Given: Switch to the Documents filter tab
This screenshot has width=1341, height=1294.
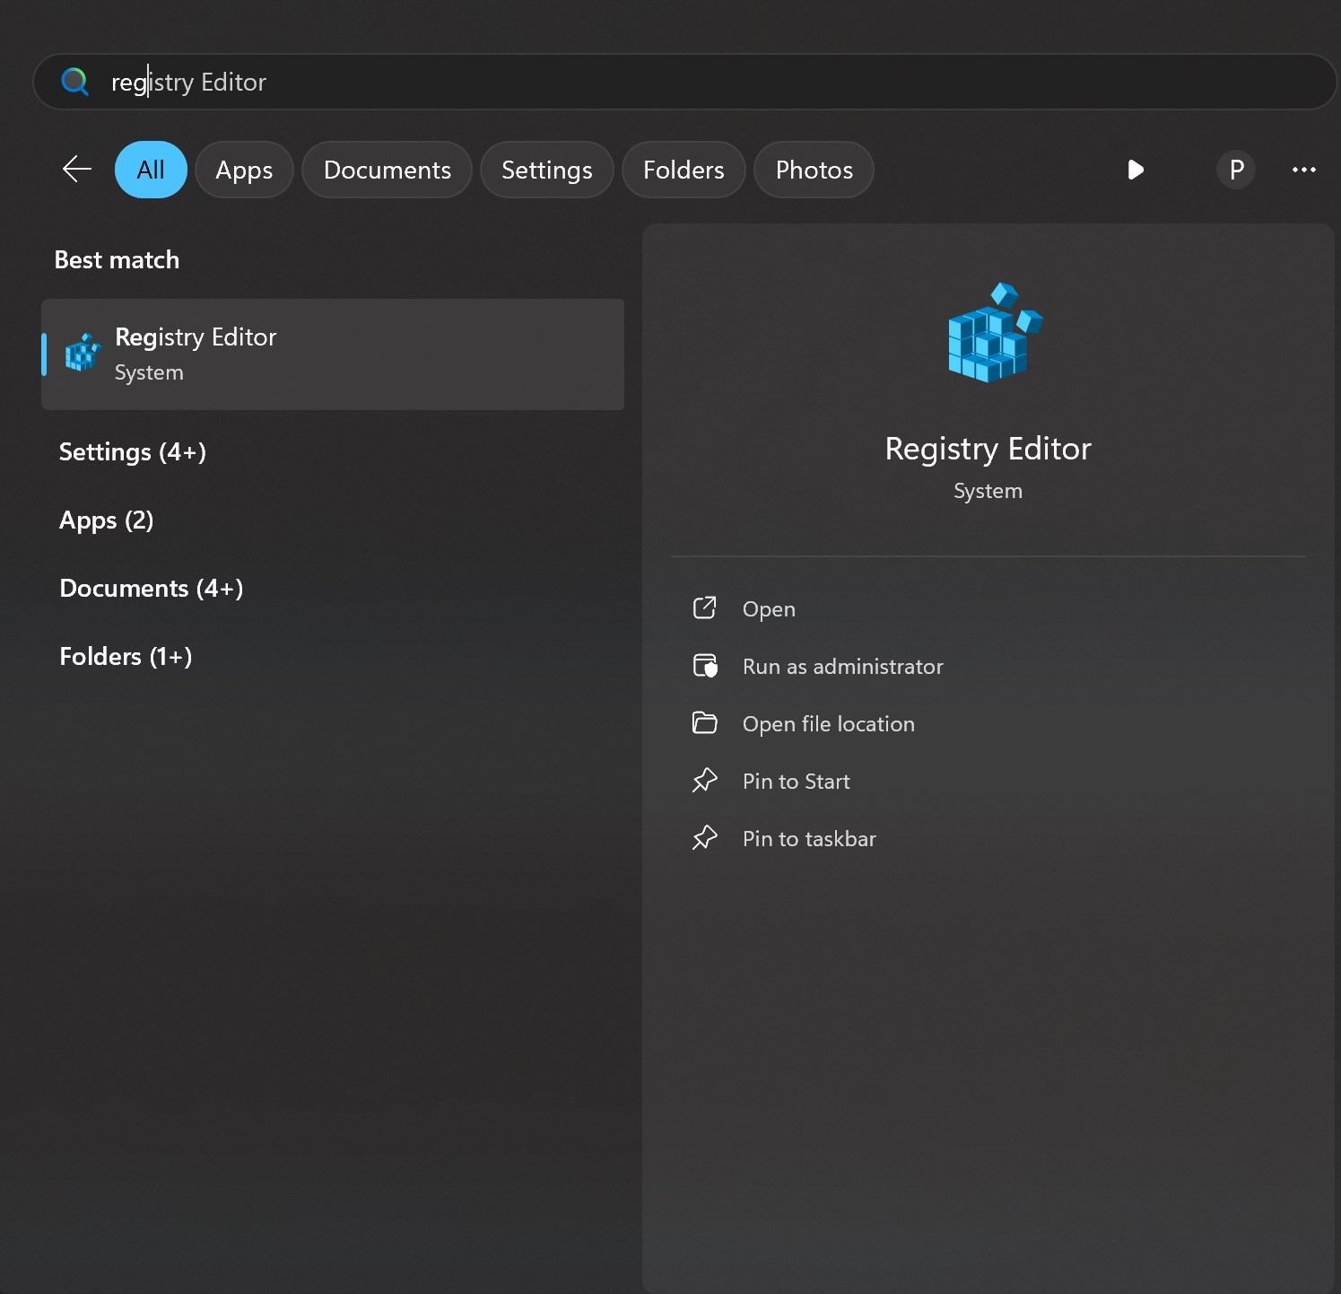Looking at the screenshot, I should click(387, 170).
